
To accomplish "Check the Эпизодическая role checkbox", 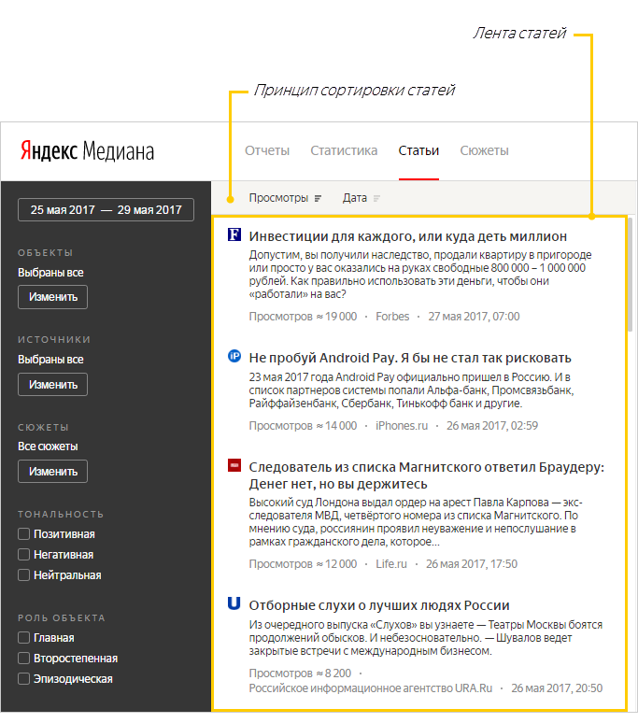I will point(23,679).
